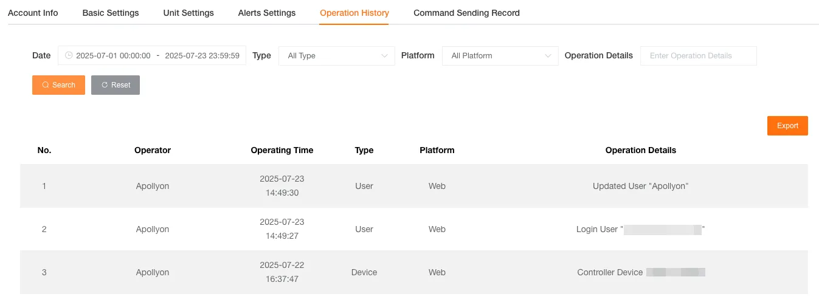This screenshot has height=305, width=819.
Task: Click the Web platform in row 1
Action: (x=437, y=186)
